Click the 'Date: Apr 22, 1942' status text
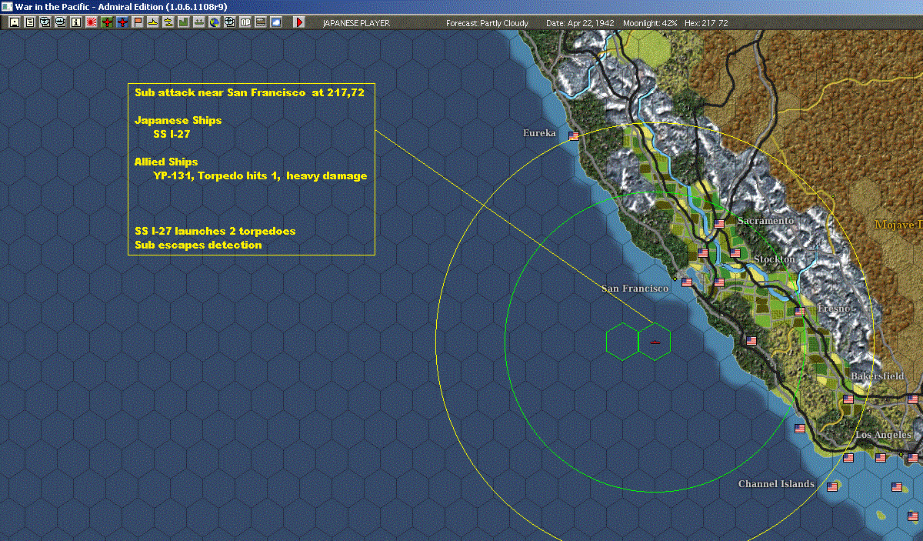 580,23
